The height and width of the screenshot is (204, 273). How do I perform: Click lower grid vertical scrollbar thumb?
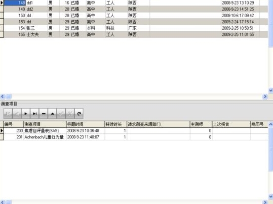[x=271, y=148]
